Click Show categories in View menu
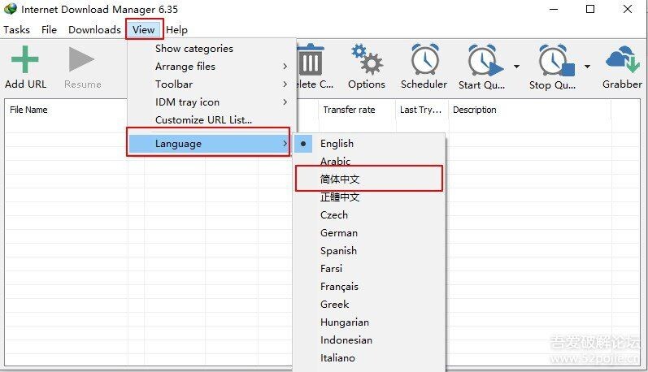 coord(194,49)
